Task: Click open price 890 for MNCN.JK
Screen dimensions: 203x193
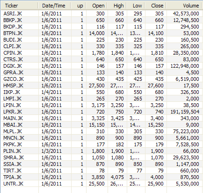Action: tap(100, 138)
